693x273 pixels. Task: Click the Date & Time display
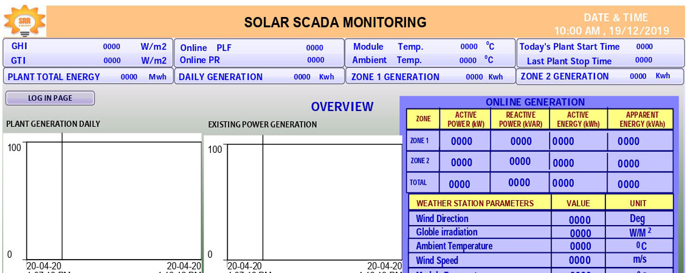611,24
